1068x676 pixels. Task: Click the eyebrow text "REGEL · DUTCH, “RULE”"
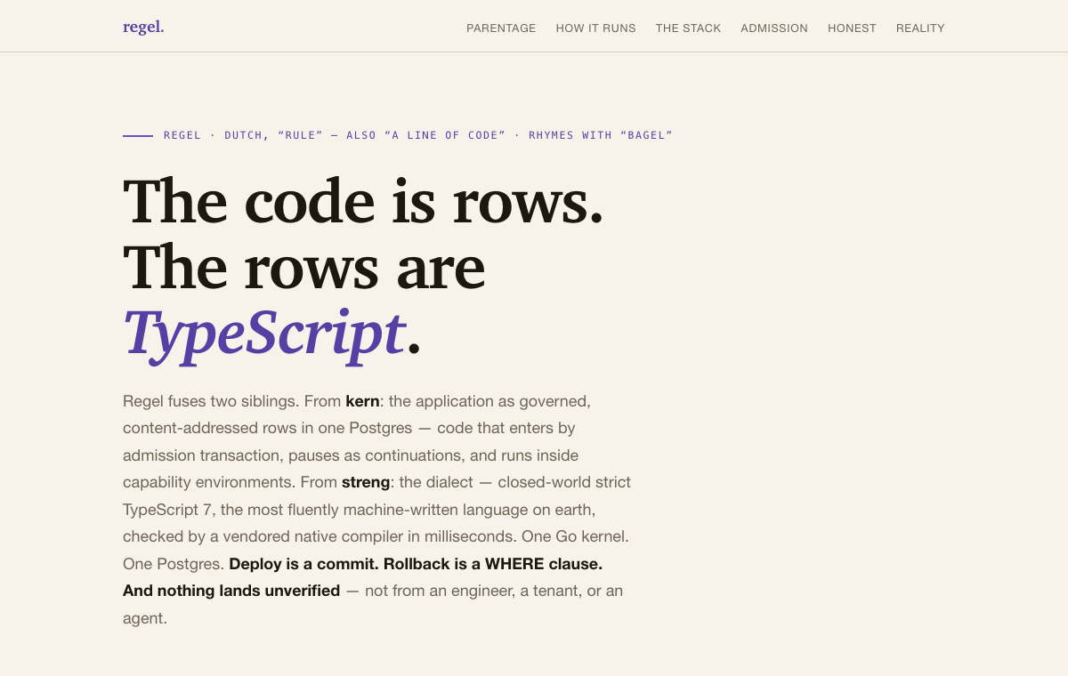[243, 135]
